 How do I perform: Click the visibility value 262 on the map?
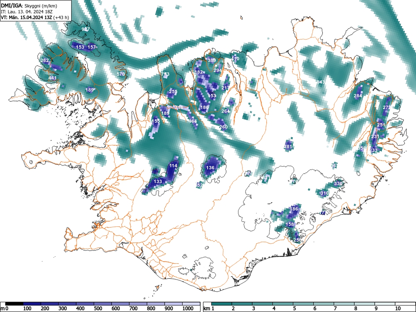tap(45, 60)
